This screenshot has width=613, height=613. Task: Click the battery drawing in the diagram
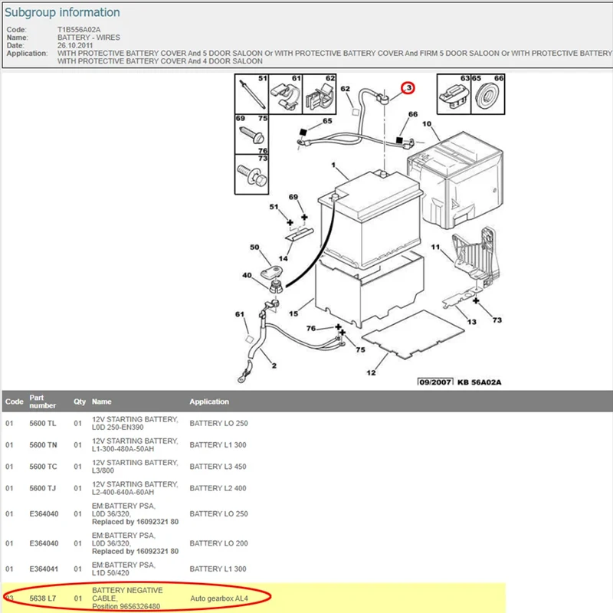tap(371, 219)
